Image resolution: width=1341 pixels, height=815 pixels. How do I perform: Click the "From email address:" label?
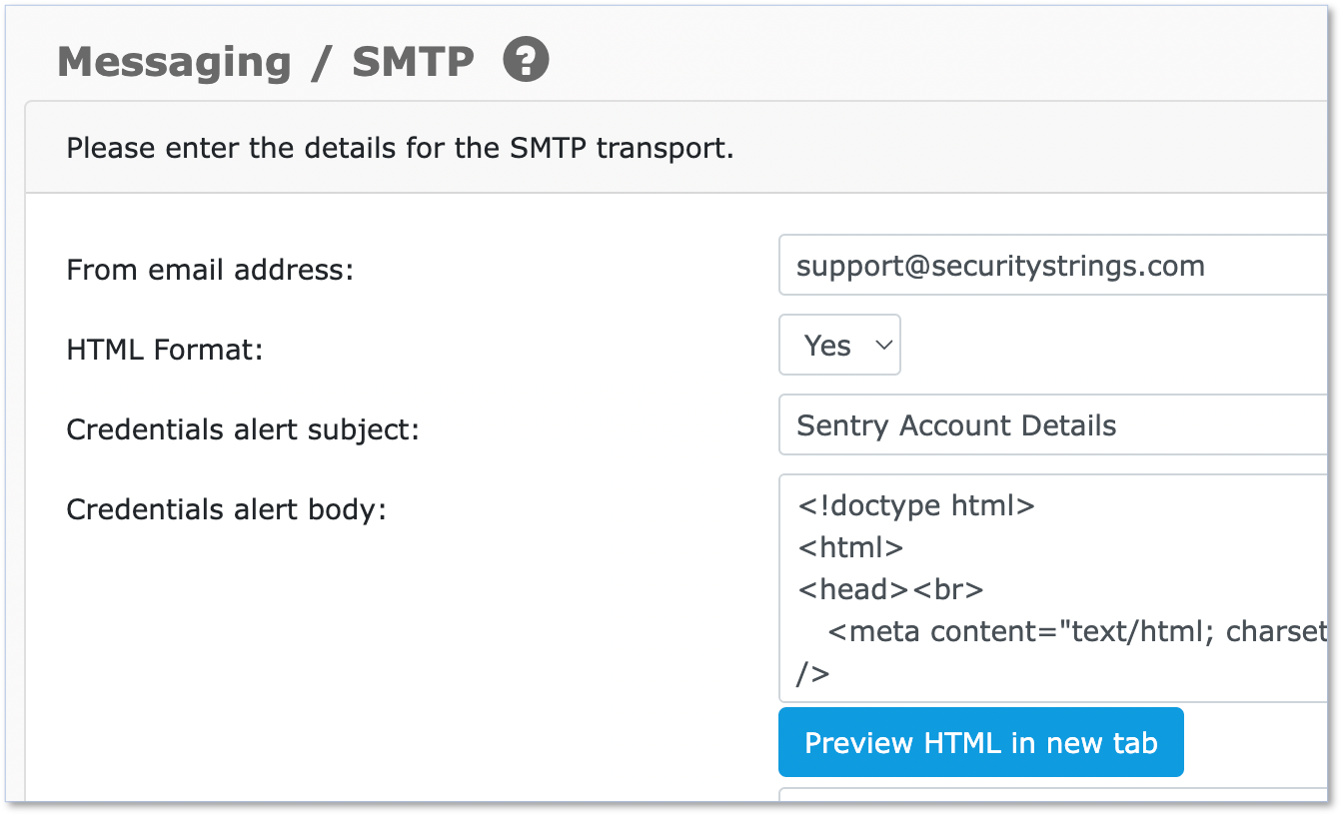click(210, 270)
